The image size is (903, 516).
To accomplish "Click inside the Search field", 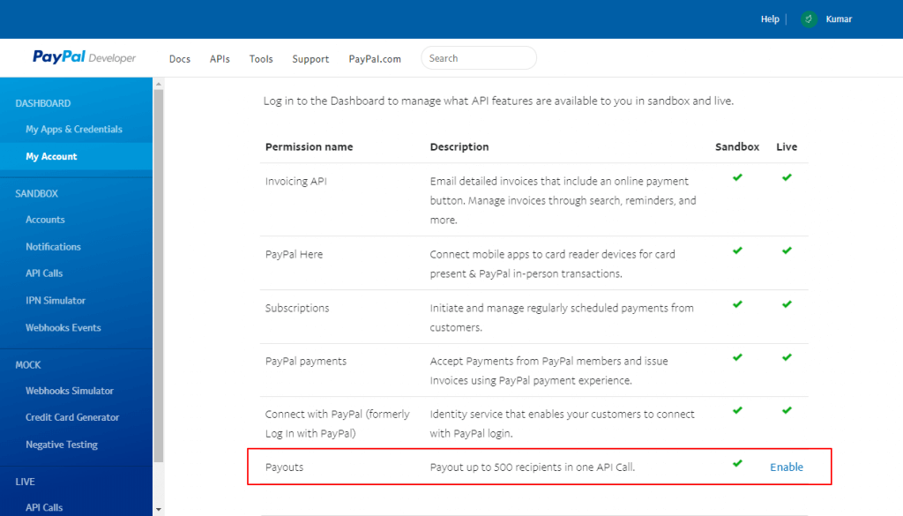I will [x=478, y=57].
